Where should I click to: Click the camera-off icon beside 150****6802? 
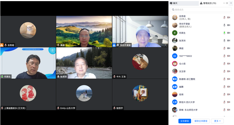click(229, 56)
